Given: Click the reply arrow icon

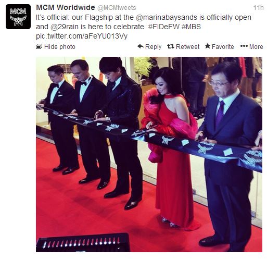Looking at the screenshot, I should pos(141,46).
